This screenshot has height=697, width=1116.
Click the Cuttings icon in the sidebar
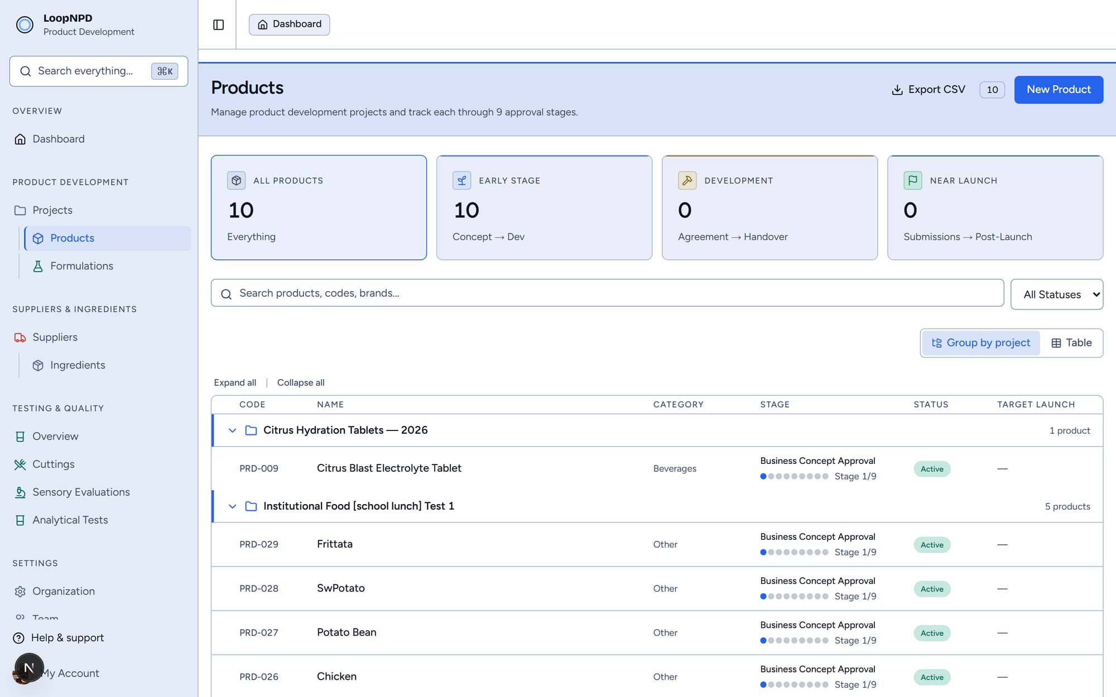tap(20, 464)
